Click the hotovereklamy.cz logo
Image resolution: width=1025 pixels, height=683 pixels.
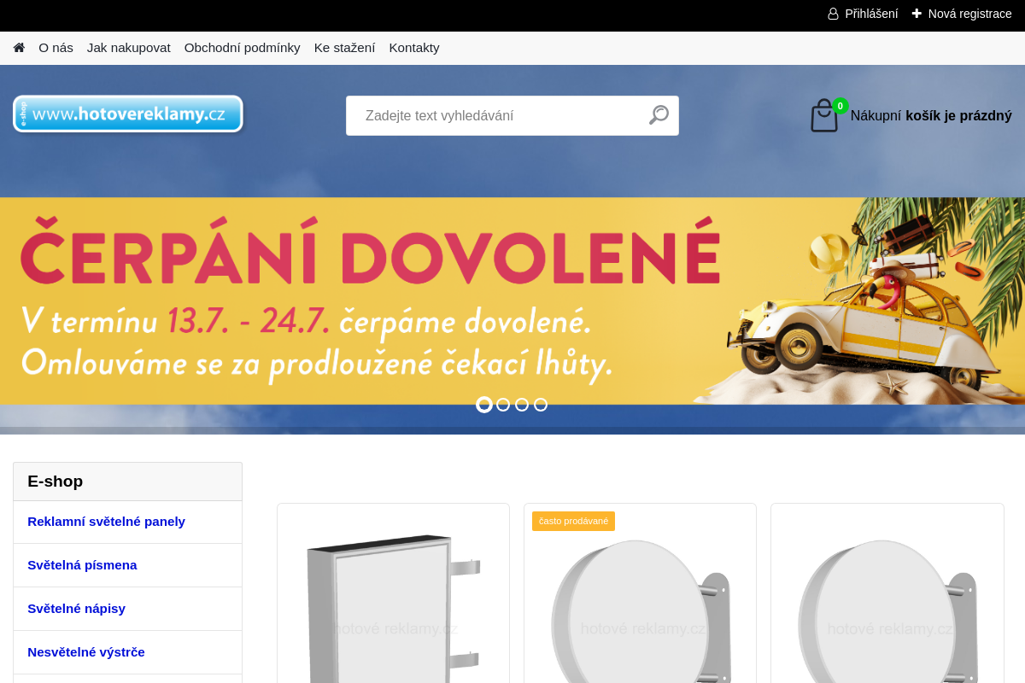[128, 114]
